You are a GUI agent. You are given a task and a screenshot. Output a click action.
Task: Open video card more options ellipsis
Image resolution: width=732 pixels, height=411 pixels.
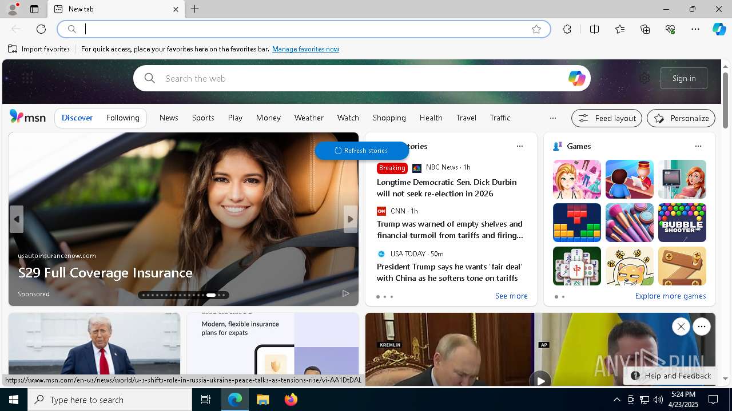[701, 327]
